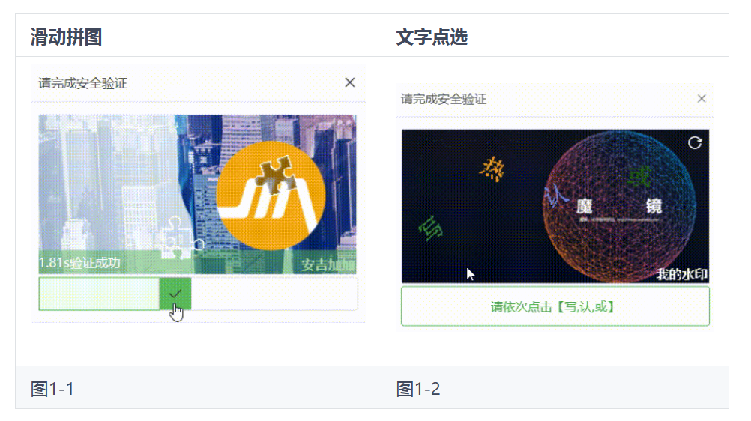Click the 图1-1 caption cell
751x421 pixels.
pyautogui.click(x=199, y=387)
